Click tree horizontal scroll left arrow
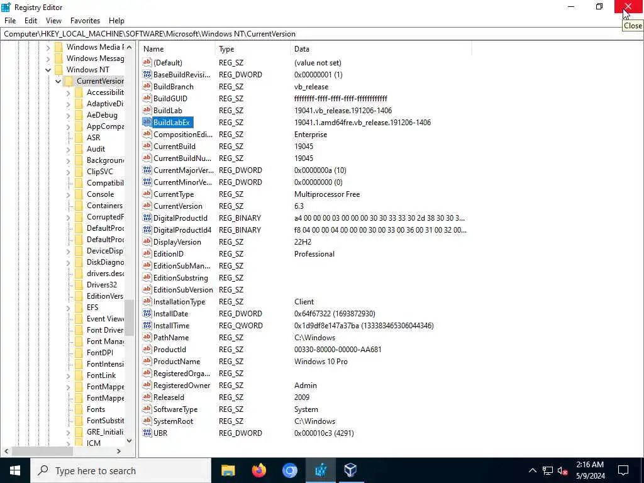 [6, 452]
